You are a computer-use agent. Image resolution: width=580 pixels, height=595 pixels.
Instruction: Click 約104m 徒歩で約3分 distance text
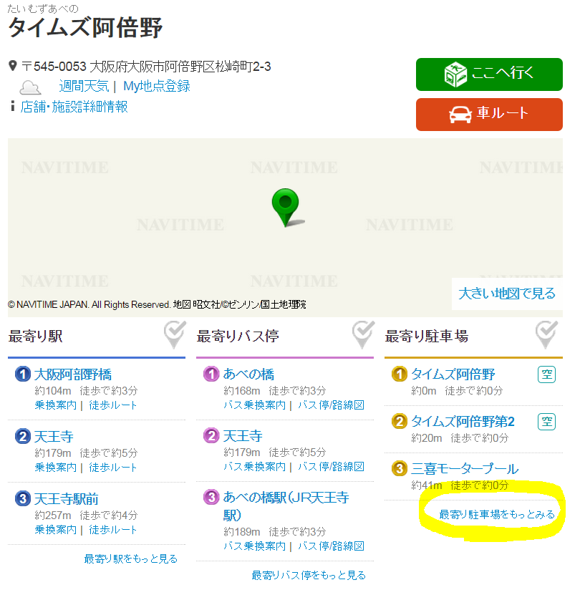click(86, 390)
